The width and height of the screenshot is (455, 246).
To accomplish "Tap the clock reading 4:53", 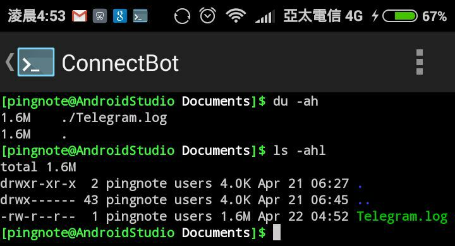I will (37, 16).
